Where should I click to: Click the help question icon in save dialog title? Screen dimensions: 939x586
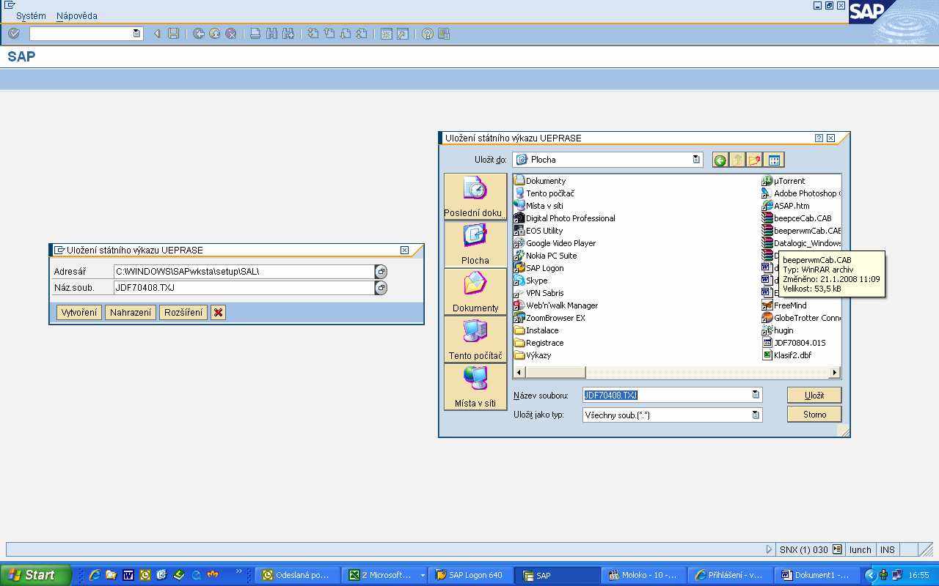[819, 138]
